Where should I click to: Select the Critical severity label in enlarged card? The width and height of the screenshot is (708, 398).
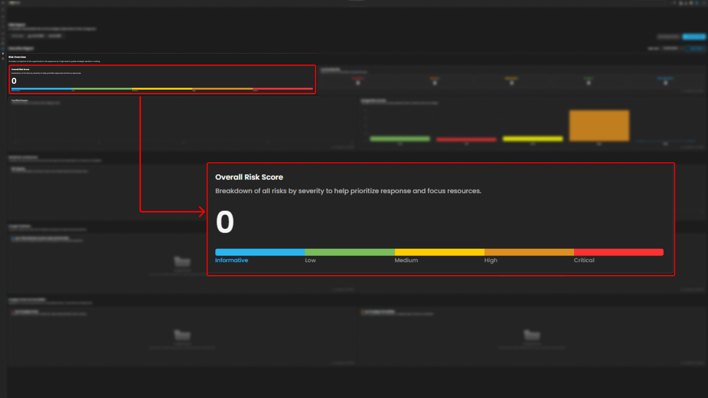[x=584, y=260]
